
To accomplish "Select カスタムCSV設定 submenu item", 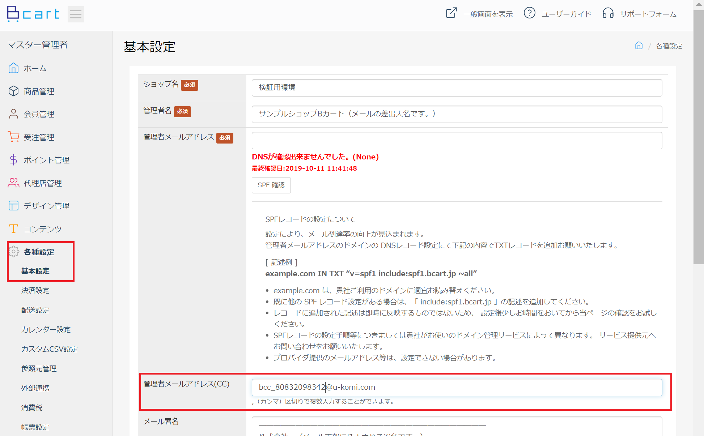I will coord(50,349).
